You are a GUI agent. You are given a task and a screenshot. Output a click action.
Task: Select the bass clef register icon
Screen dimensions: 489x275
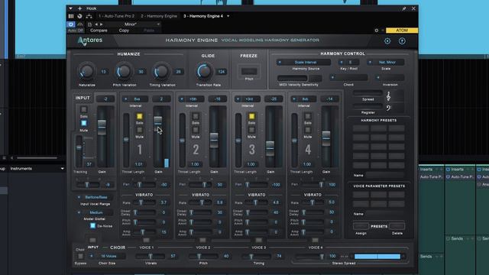pos(388,108)
